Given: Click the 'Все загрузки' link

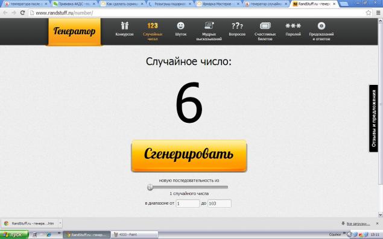Looking at the screenshot, I should [x=358, y=223].
